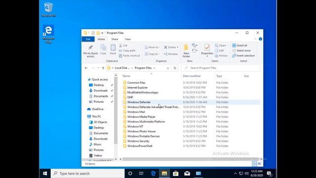Select the Internet Explorer folder
The height and width of the screenshot is (178, 316).
click(137, 88)
